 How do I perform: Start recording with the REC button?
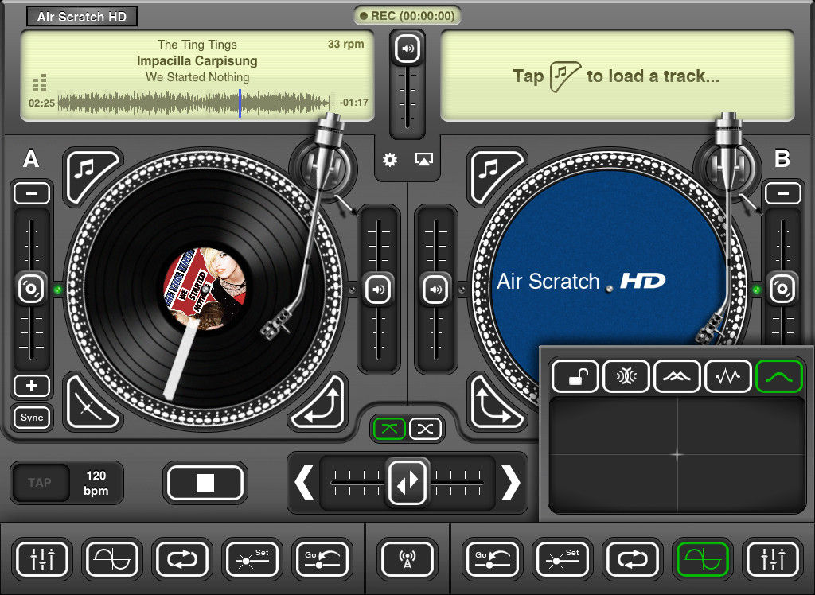point(407,16)
